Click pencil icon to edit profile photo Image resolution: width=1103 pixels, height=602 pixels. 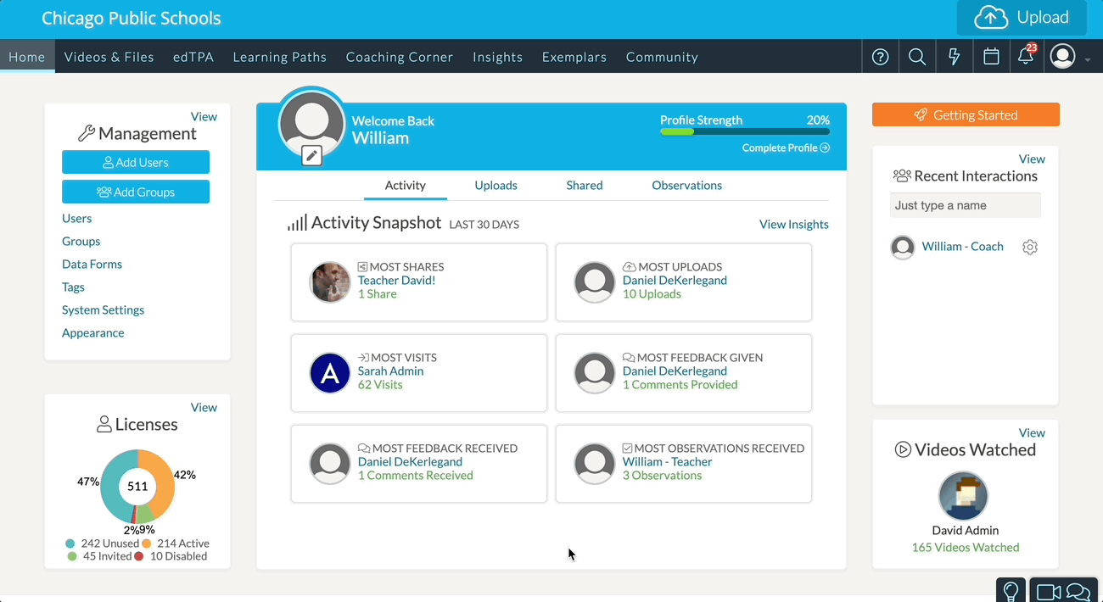pos(311,155)
